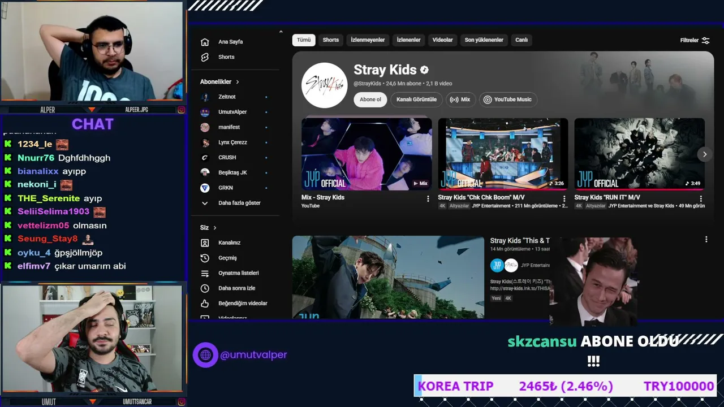Image resolution: width=724 pixels, height=407 pixels.
Task: Click the "Yeni" badge under This & T video
Action: (496, 298)
